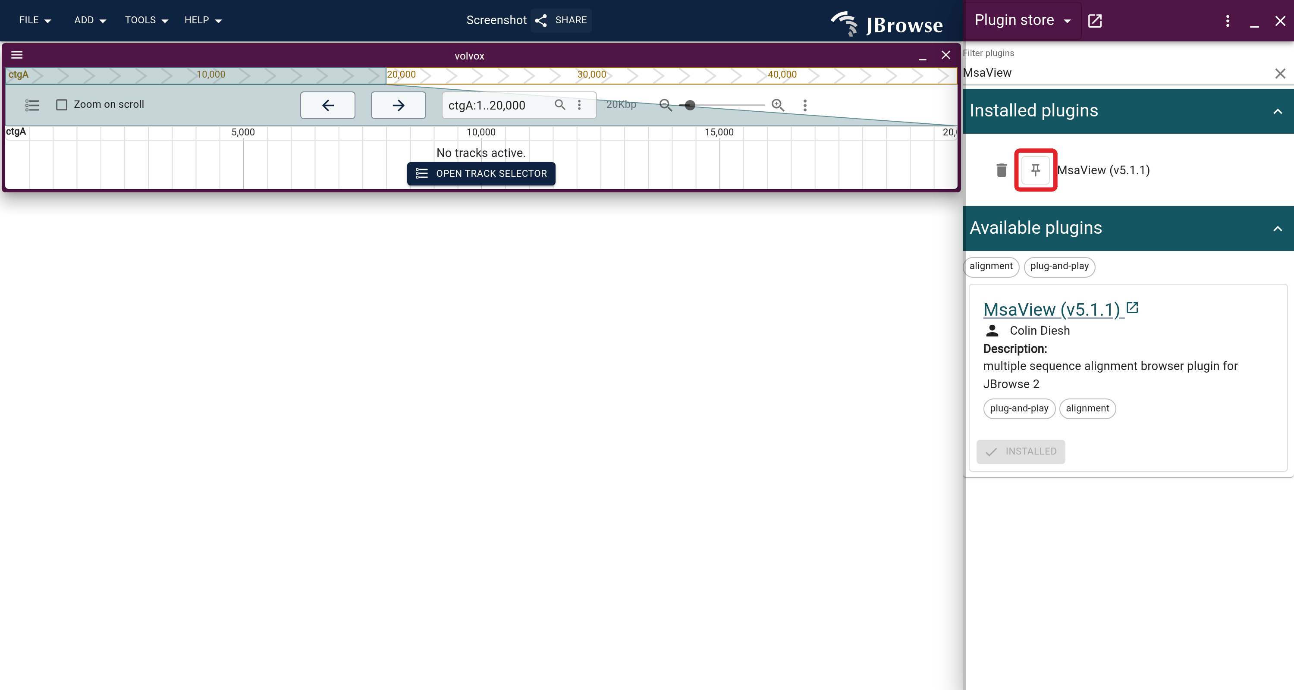Click OPEN TRACK SELECTOR button
Screen dimensions: 1294x690
481,174
